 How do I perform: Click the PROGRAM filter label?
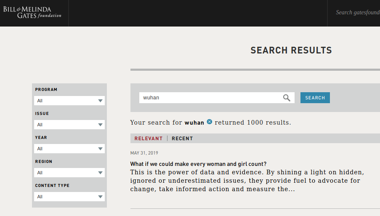click(46, 90)
